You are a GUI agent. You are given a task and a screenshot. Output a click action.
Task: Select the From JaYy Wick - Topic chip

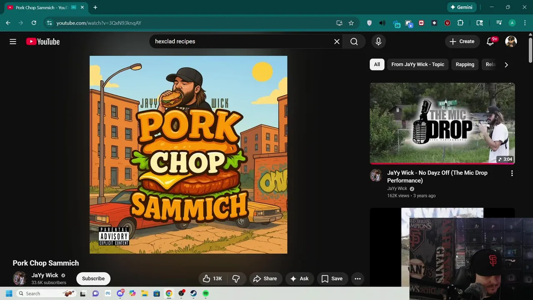(x=418, y=64)
